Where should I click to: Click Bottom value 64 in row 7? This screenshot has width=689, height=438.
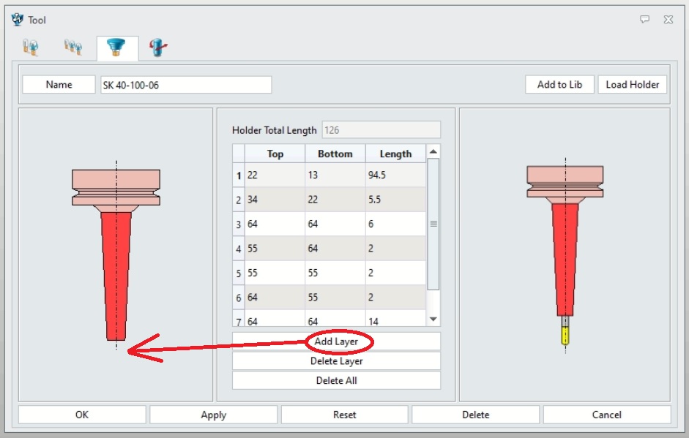point(335,318)
